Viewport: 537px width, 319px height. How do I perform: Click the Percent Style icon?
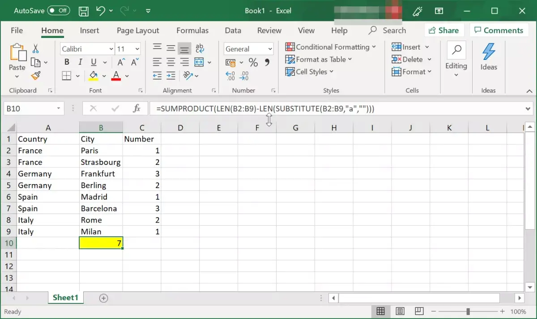coord(253,63)
